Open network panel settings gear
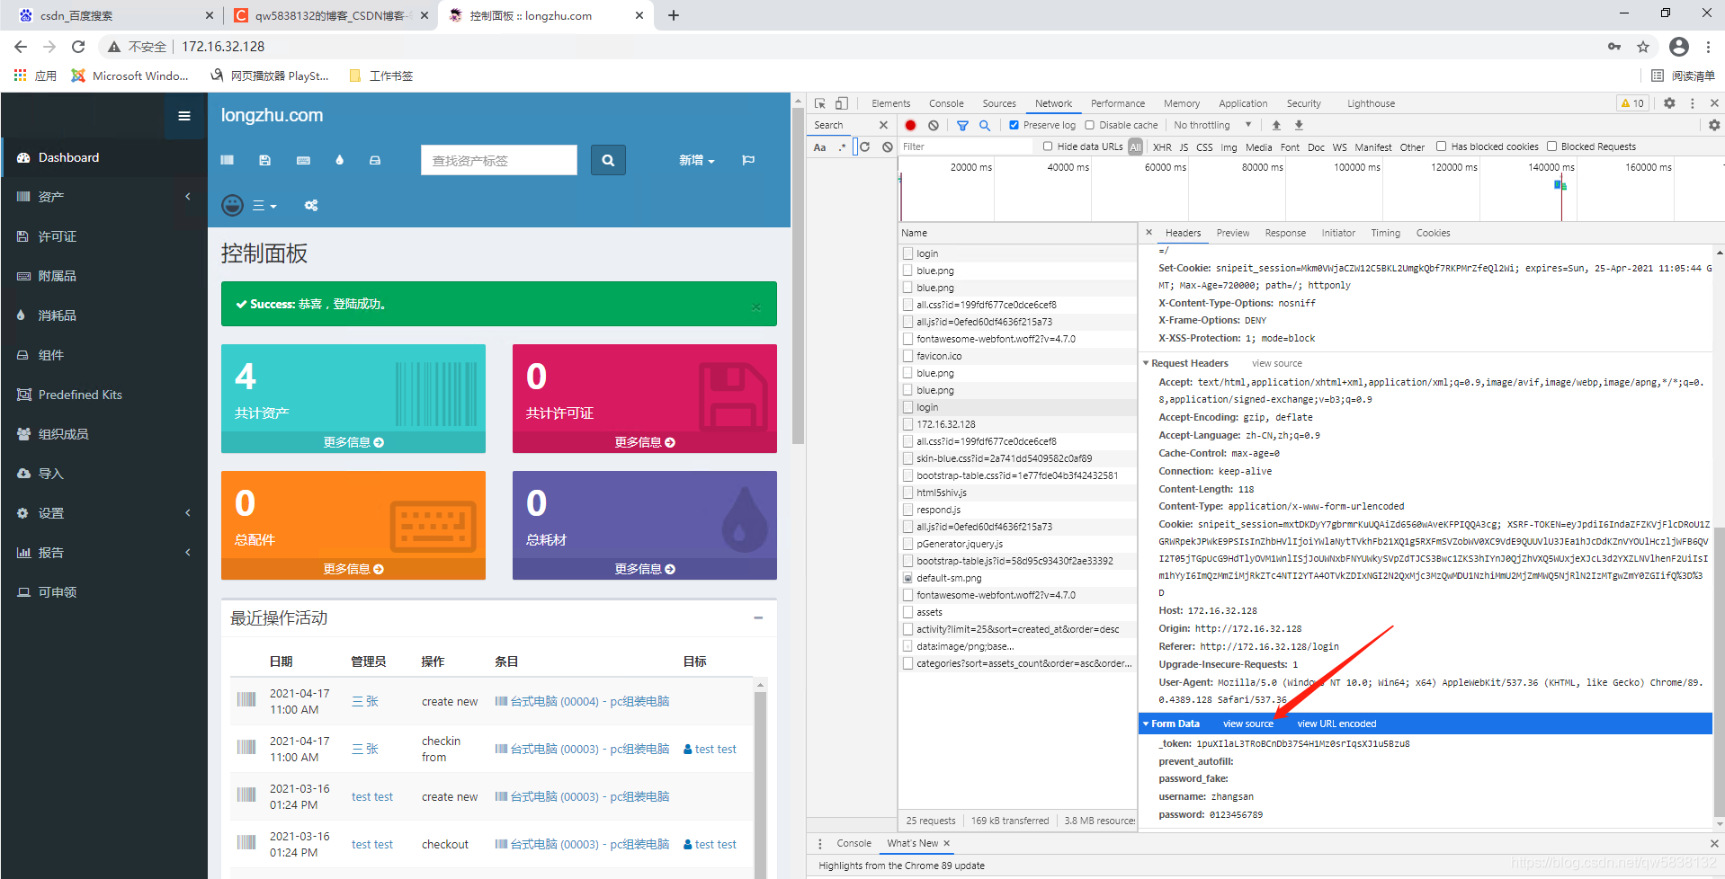Image resolution: width=1725 pixels, height=879 pixels. click(1714, 126)
